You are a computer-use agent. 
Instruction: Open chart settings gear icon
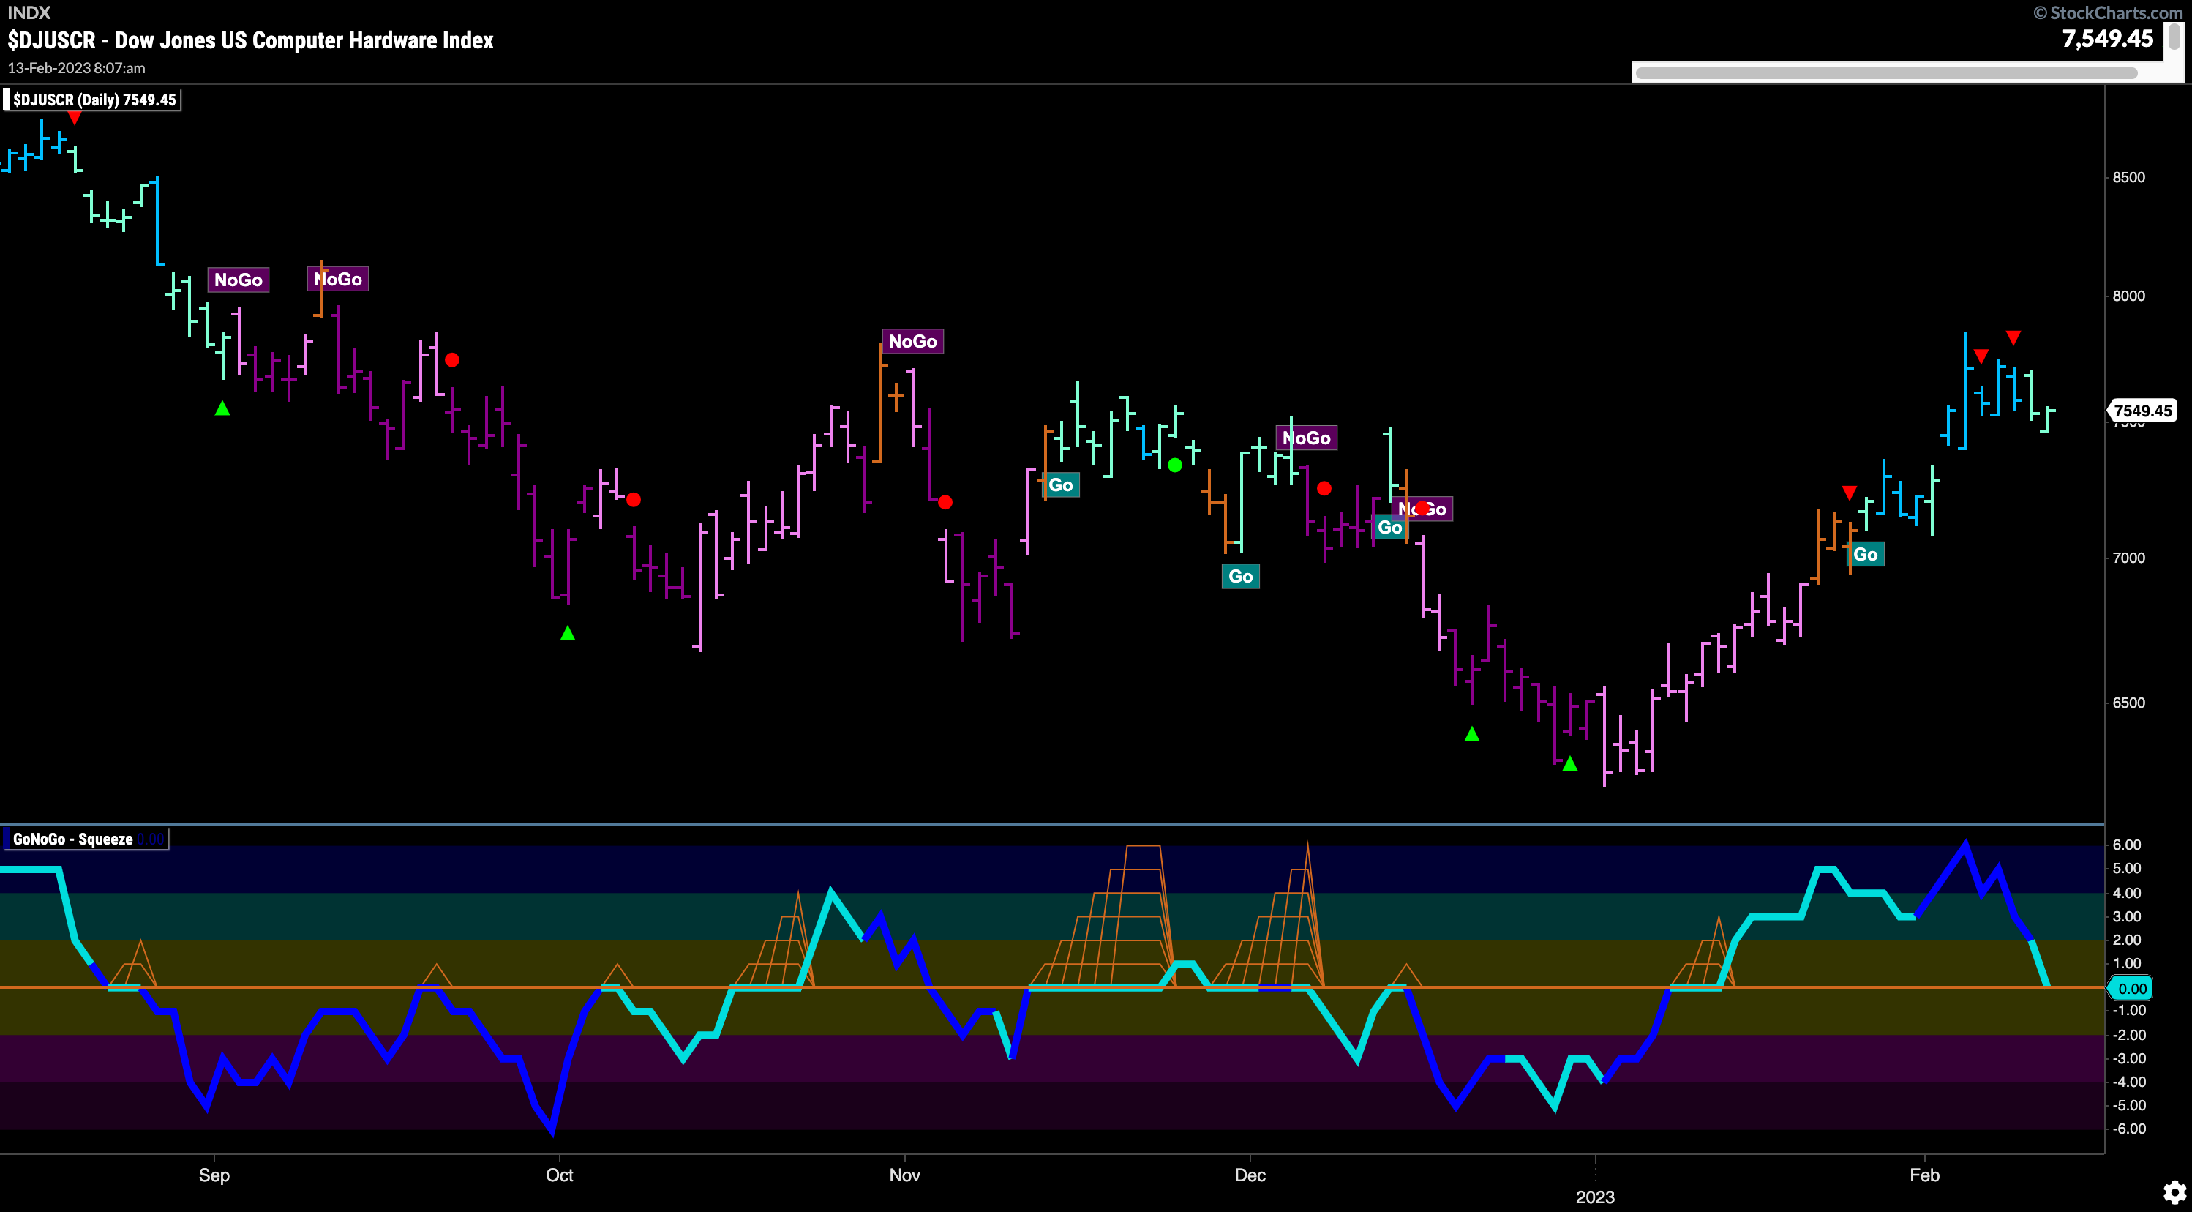(x=2174, y=1192)
